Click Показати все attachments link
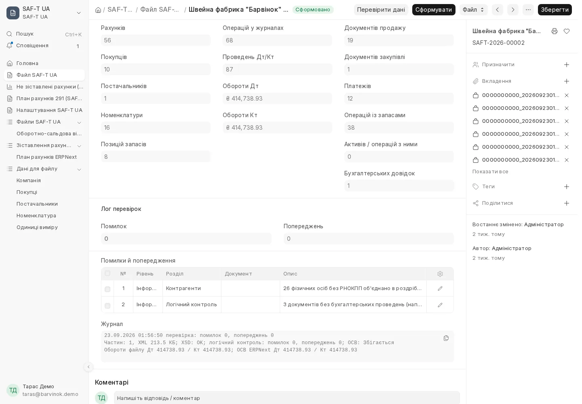Image resolution: width=582 pixels, height=404 pixels. [x=490, y=172]
